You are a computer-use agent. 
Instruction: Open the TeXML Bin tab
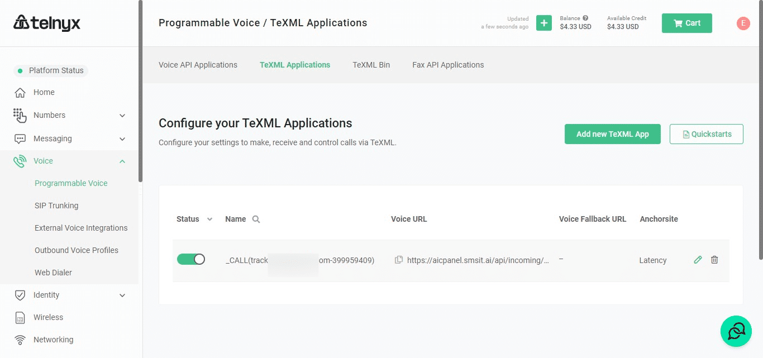(371, 65)
